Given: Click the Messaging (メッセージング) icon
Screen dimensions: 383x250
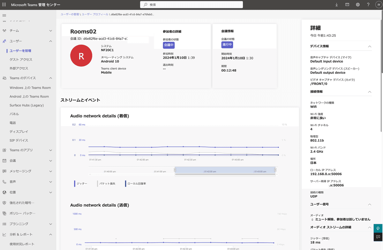Looking at the screenshot, I should (4, 171).
